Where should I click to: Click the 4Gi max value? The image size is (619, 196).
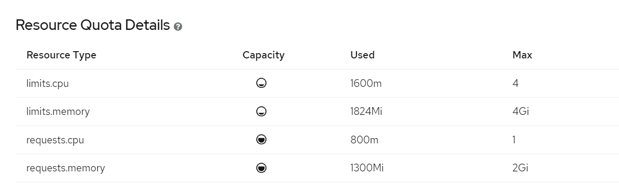pyautogui.click(x=521, y=112)
